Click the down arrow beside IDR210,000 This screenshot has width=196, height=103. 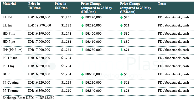(82, 83)
